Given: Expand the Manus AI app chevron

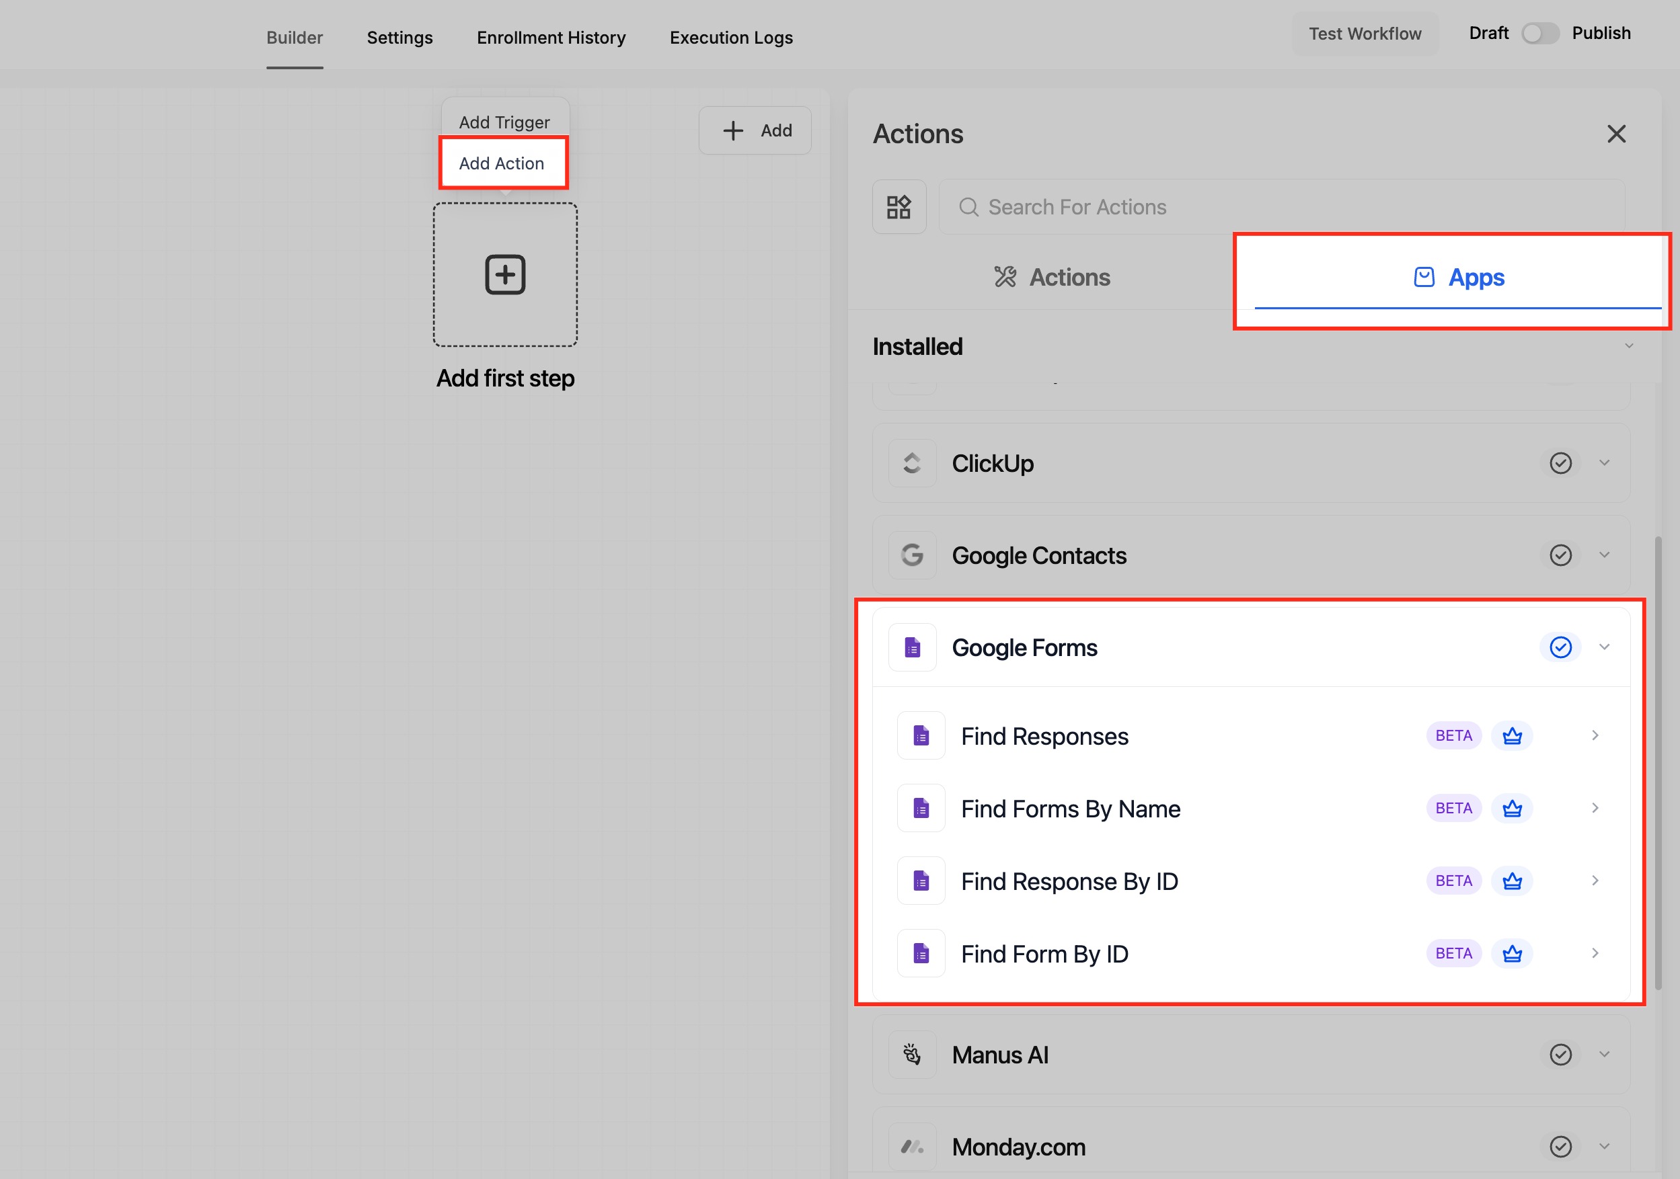Looking at the screenshot, I should point(1604,1055).
